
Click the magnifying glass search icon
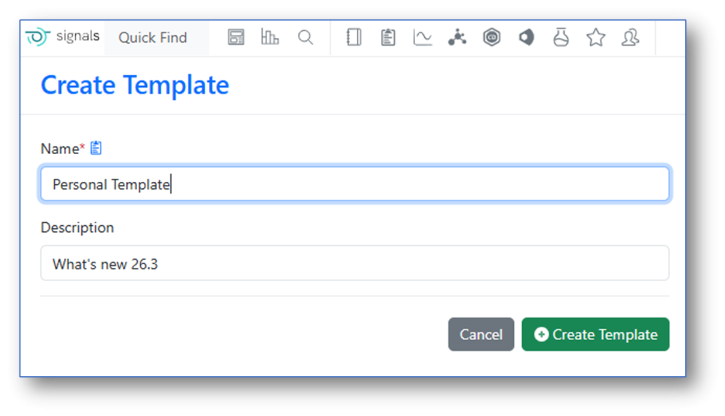click(306, 38)
